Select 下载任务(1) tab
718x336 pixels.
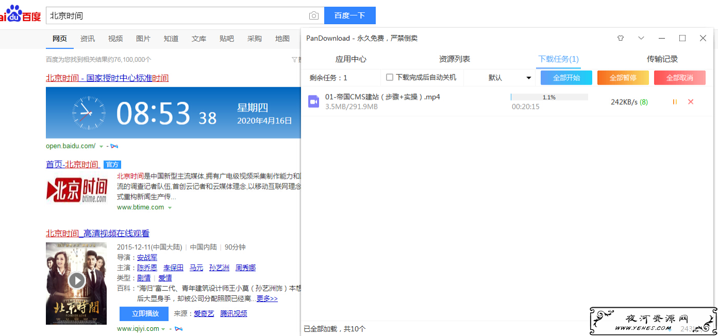click(x=559, y=59)
